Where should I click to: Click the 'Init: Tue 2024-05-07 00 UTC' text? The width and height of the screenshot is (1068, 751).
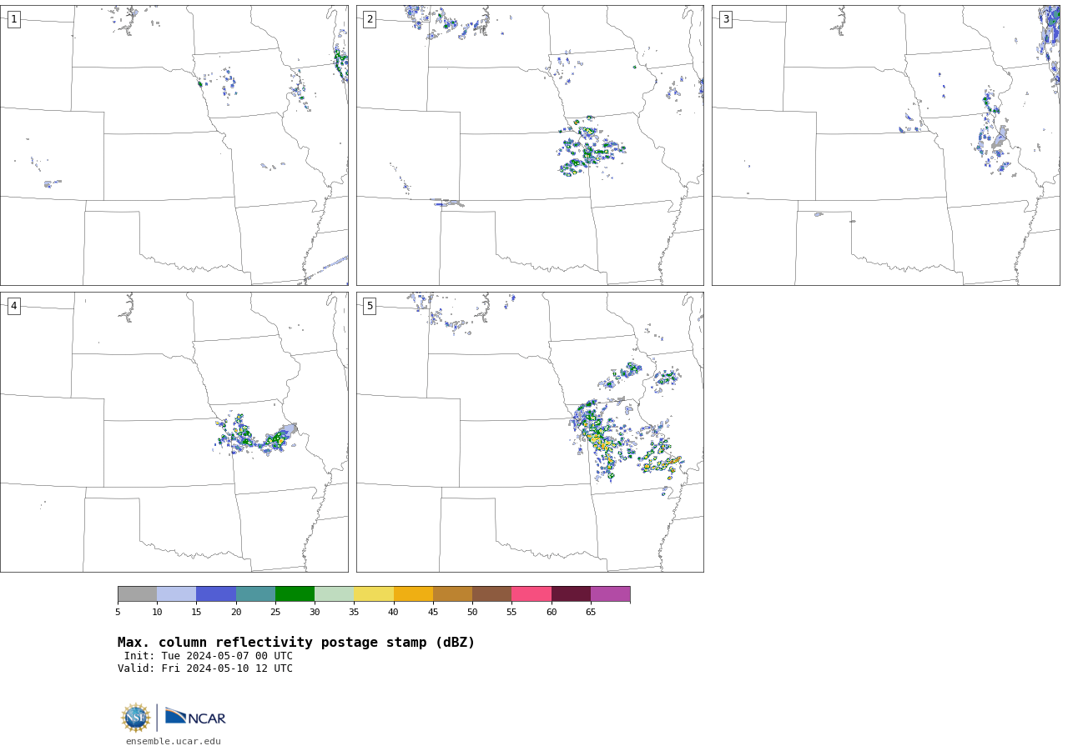tap(209, 656)
